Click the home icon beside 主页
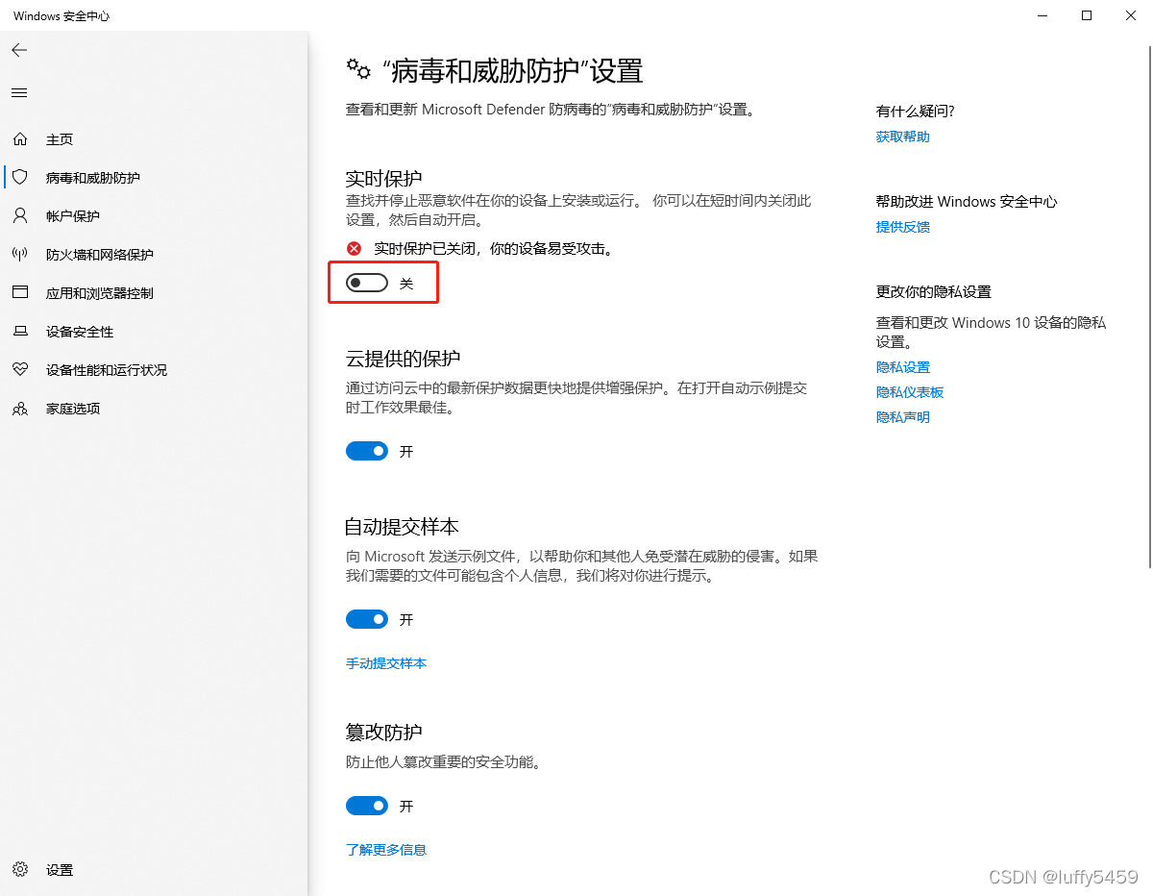The width and height of the screenshot is (1153, 896). click(x=20, y=139)
